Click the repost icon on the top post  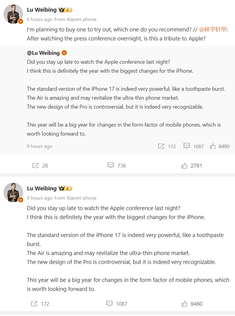coord(36,166)
